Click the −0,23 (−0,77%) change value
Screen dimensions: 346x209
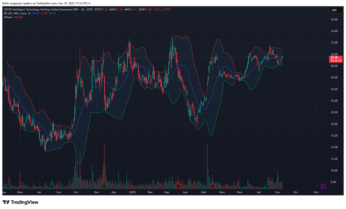[x=162, y=9]
